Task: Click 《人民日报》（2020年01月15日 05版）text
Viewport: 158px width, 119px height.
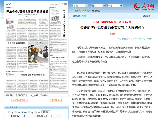Action: click(x=135, y=39)
